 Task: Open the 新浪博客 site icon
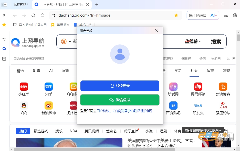(223, 87)
